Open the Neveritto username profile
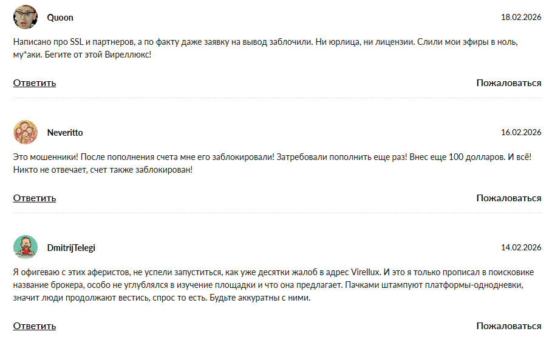This screenshot has height=337, width=552. click(x=65, y=133)
